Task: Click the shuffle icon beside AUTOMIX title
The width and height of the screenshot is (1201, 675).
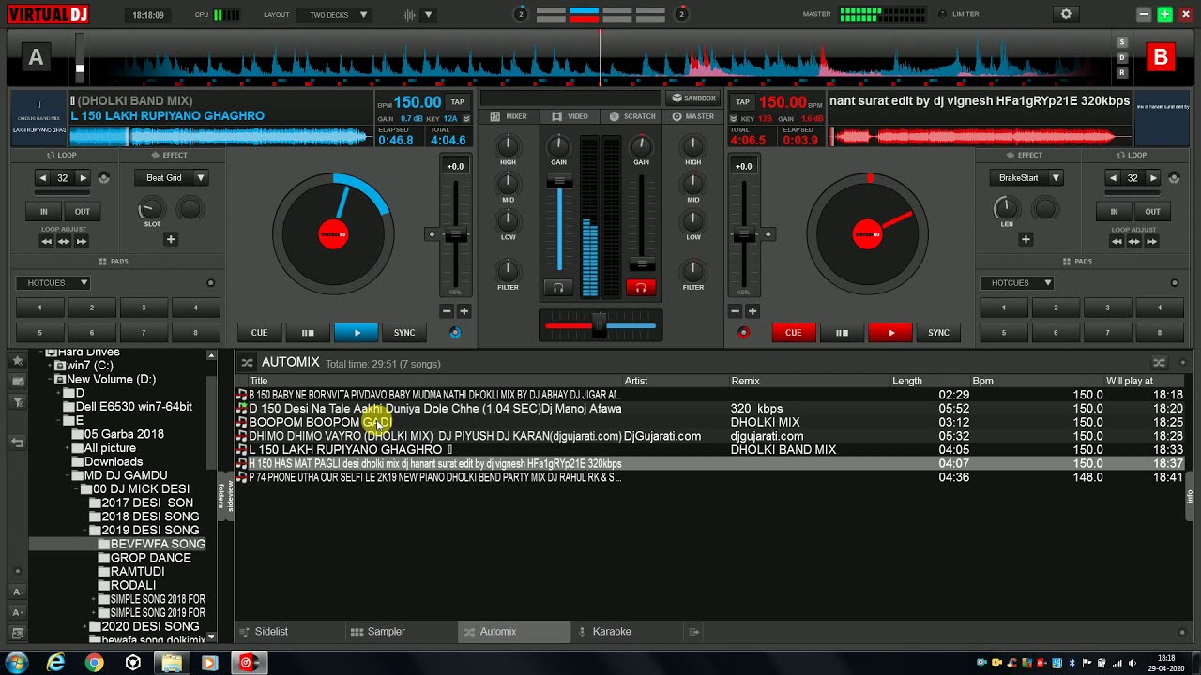Action: pos(247,362)
